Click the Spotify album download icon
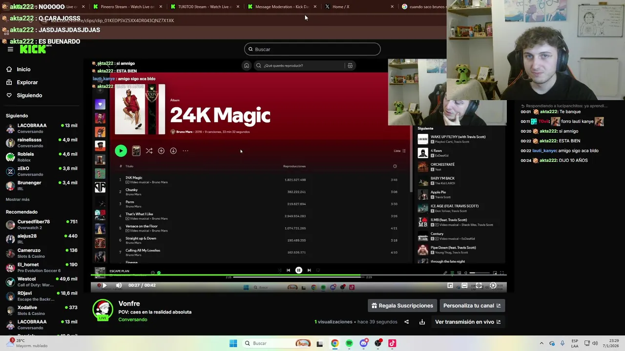The image size is (625, 351). 173,151
